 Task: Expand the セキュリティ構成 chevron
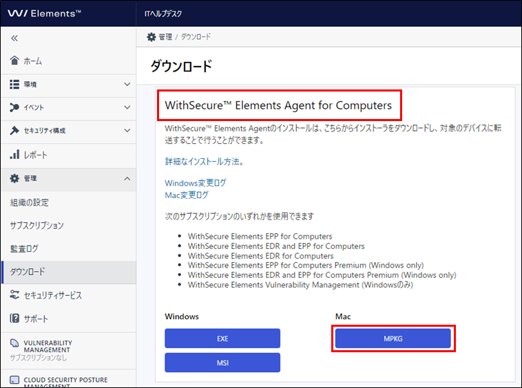click(127, 130)
